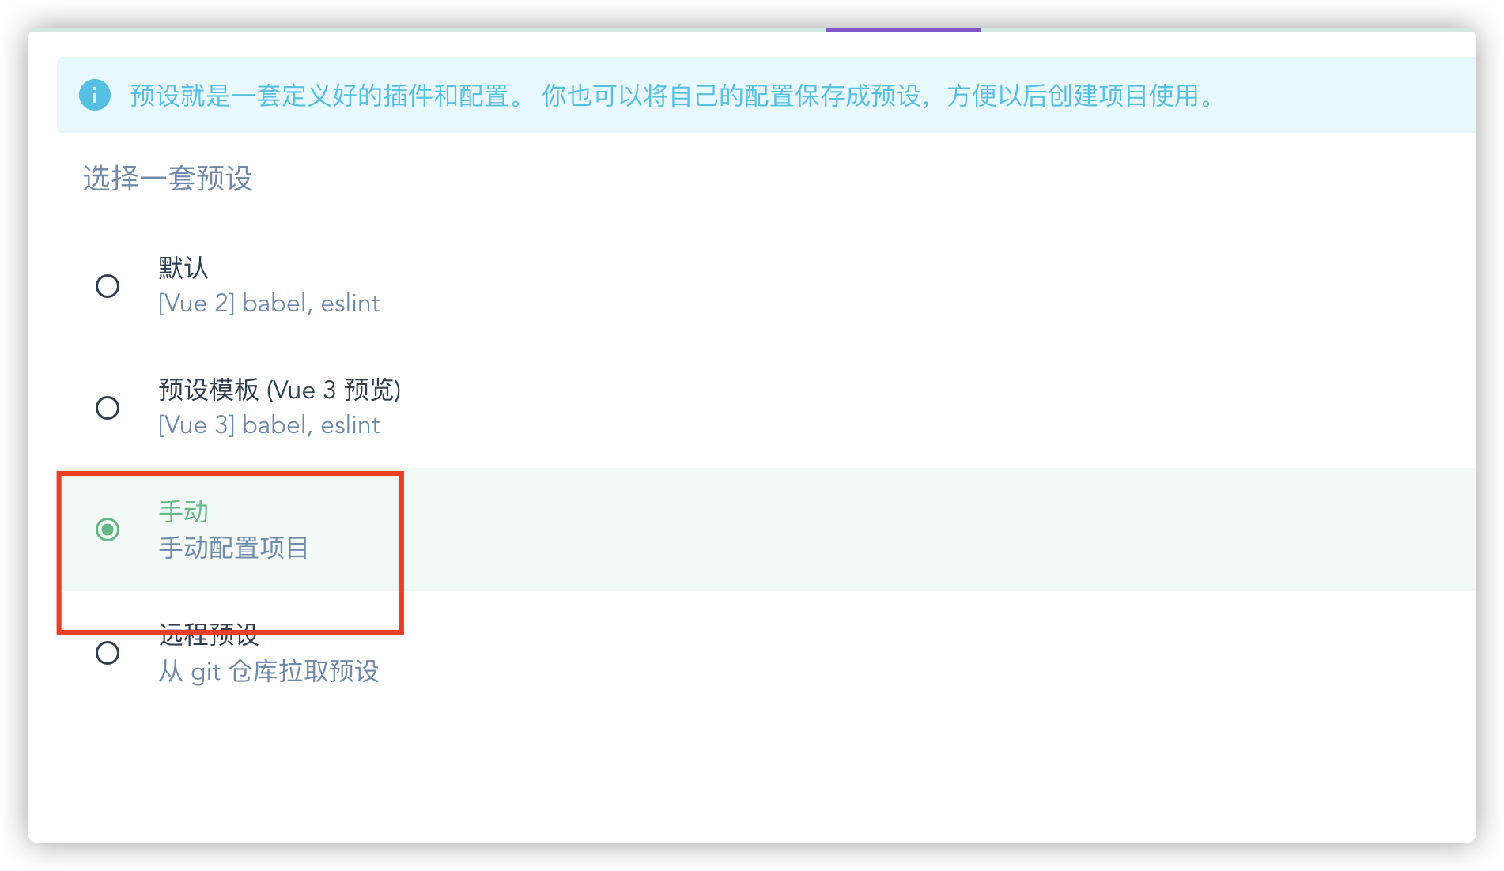Click the blue info banner message text
1504x871 pixels.
(672, 96)
